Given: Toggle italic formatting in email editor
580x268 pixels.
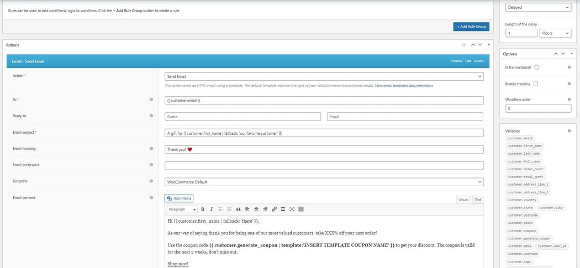Looking at the screenshot, I should click(212, 209).
